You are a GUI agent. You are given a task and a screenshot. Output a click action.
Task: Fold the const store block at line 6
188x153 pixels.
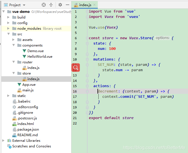(87, 38)
